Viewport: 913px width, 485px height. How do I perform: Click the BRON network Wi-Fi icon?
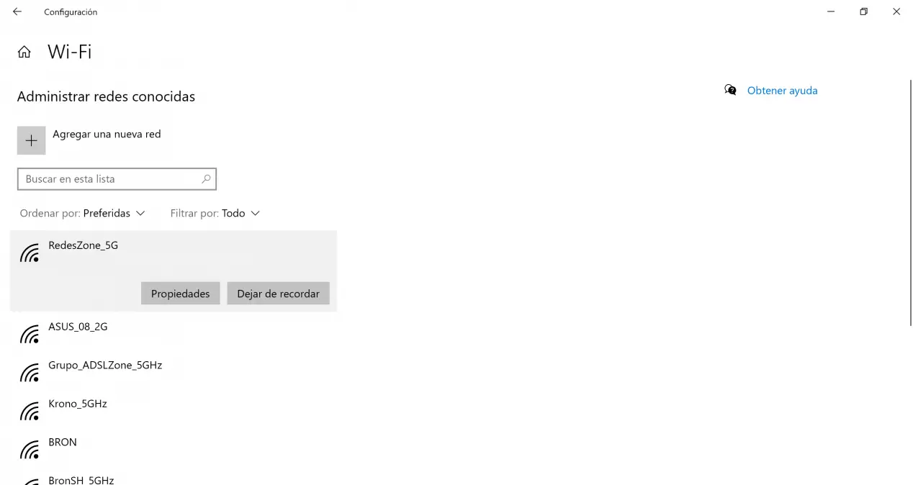click(x=30, y=450)
